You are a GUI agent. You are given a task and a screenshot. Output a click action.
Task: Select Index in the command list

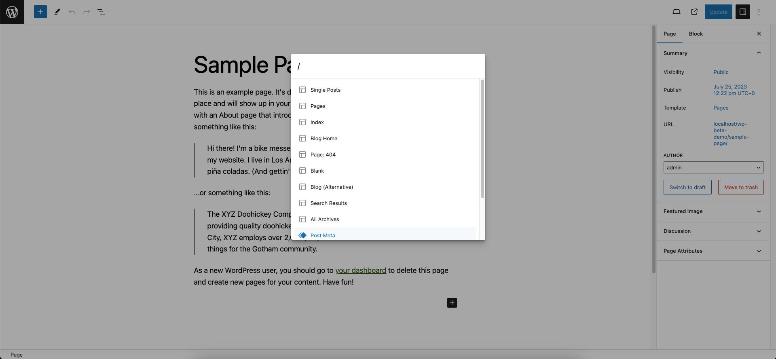[385, 122]
